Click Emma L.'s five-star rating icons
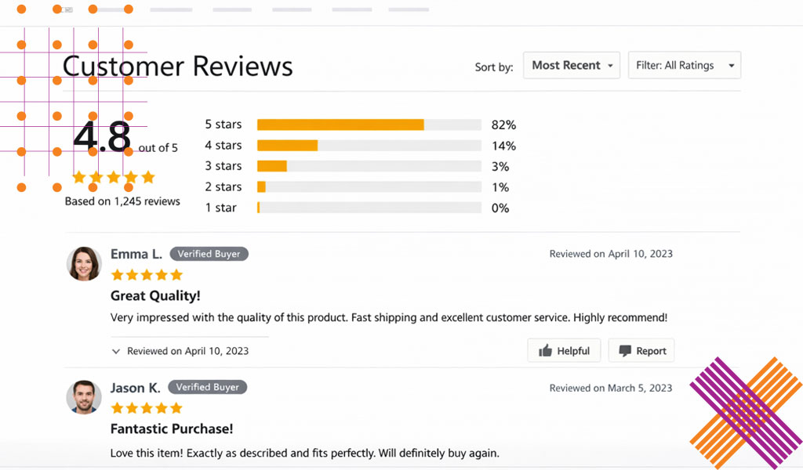 (x=147, y=275)
